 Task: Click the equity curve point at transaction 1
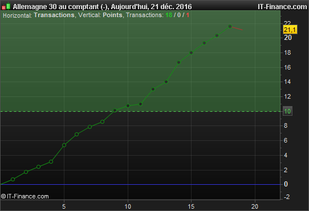point(13,179)
